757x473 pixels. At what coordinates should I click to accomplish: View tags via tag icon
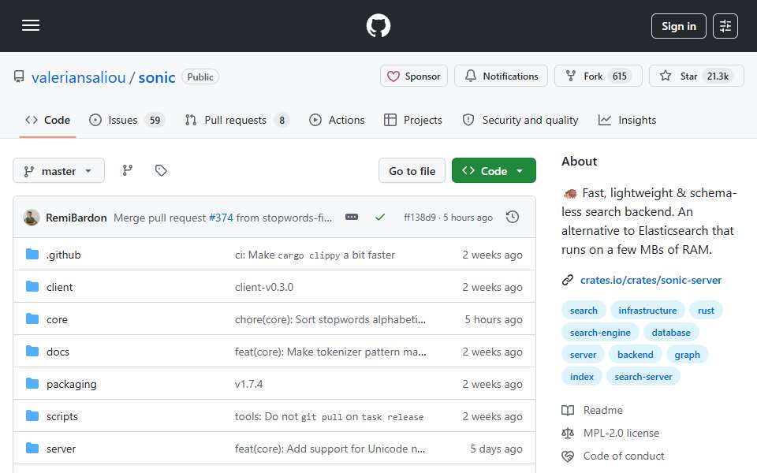tap(161, 170)
